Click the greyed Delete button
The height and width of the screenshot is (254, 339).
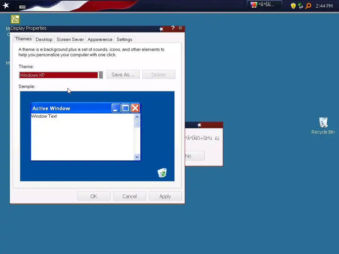(159, 74)
